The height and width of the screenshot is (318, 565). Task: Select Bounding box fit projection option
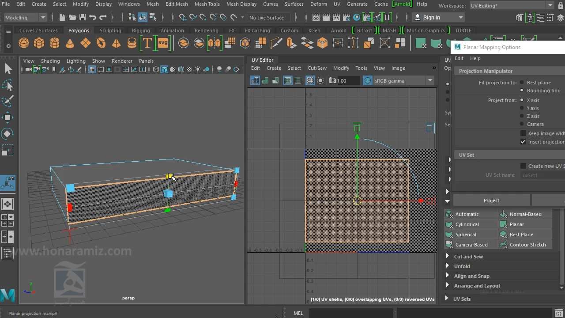pos(522,91)
